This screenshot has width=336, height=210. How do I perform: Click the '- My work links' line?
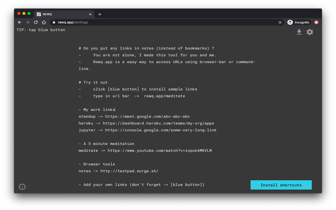point(97,110)
